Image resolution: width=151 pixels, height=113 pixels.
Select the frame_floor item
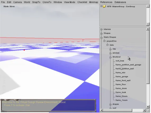[121, 84]
